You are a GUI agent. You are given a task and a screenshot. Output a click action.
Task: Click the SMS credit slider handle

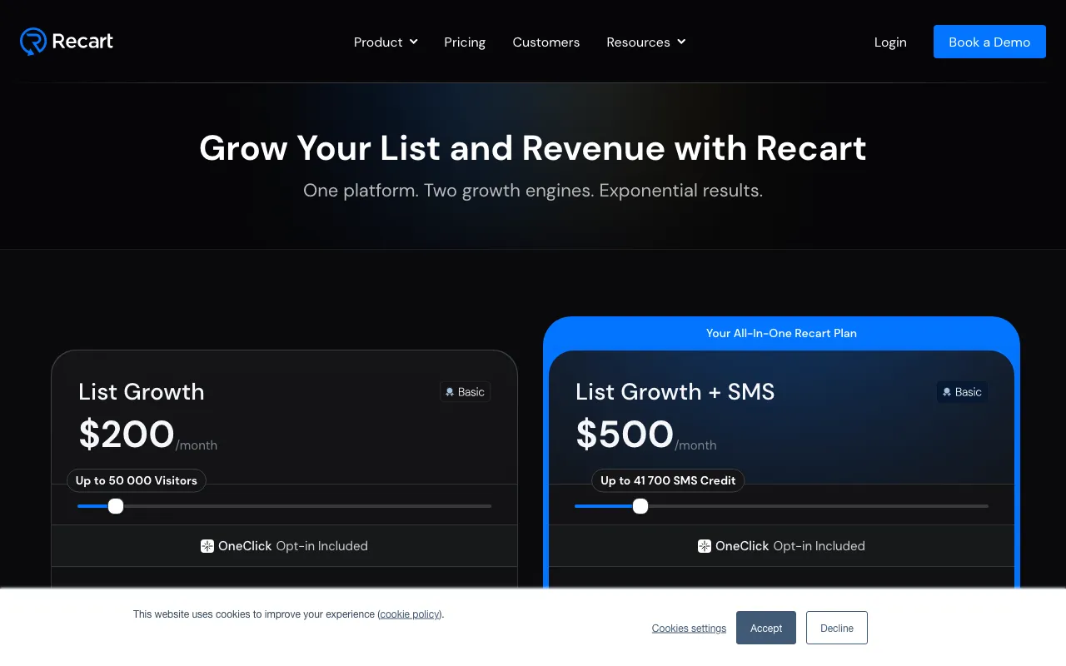640,506
